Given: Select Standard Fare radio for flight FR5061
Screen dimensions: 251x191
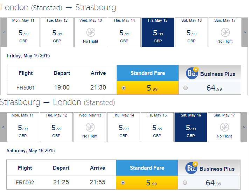Looking at the screenshot, I should 124,88.
